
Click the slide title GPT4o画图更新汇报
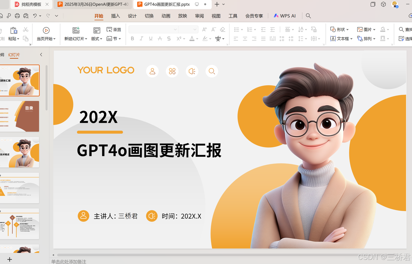point(149,150)
